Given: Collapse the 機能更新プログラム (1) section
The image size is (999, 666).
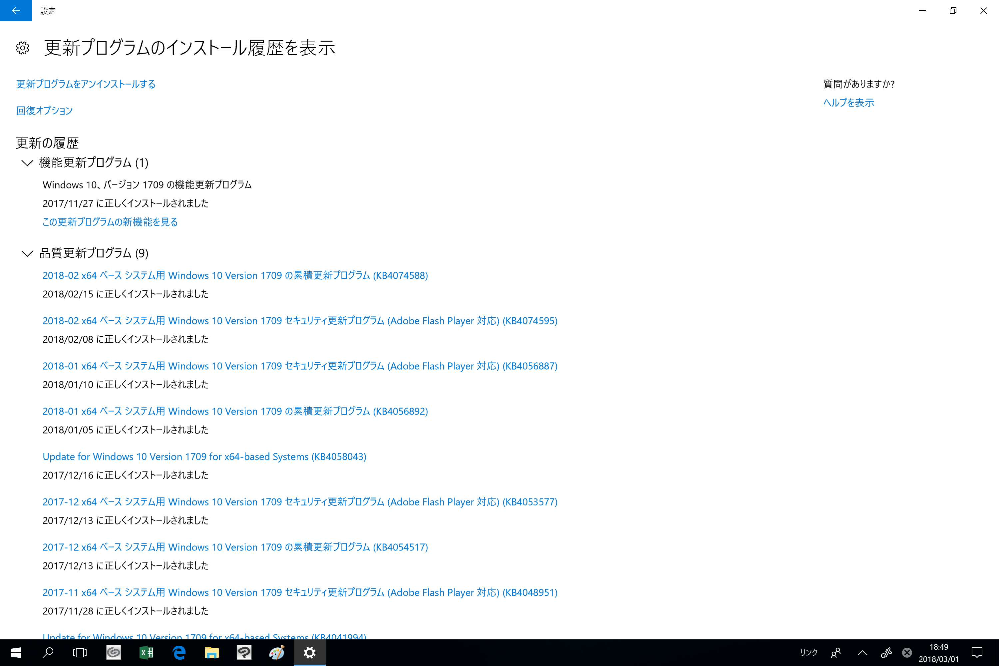Looking at the screenshot, I should (x=27, y=163).
